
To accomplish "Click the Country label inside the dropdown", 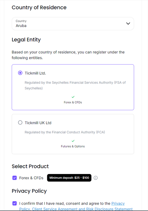I will [21, 21].
